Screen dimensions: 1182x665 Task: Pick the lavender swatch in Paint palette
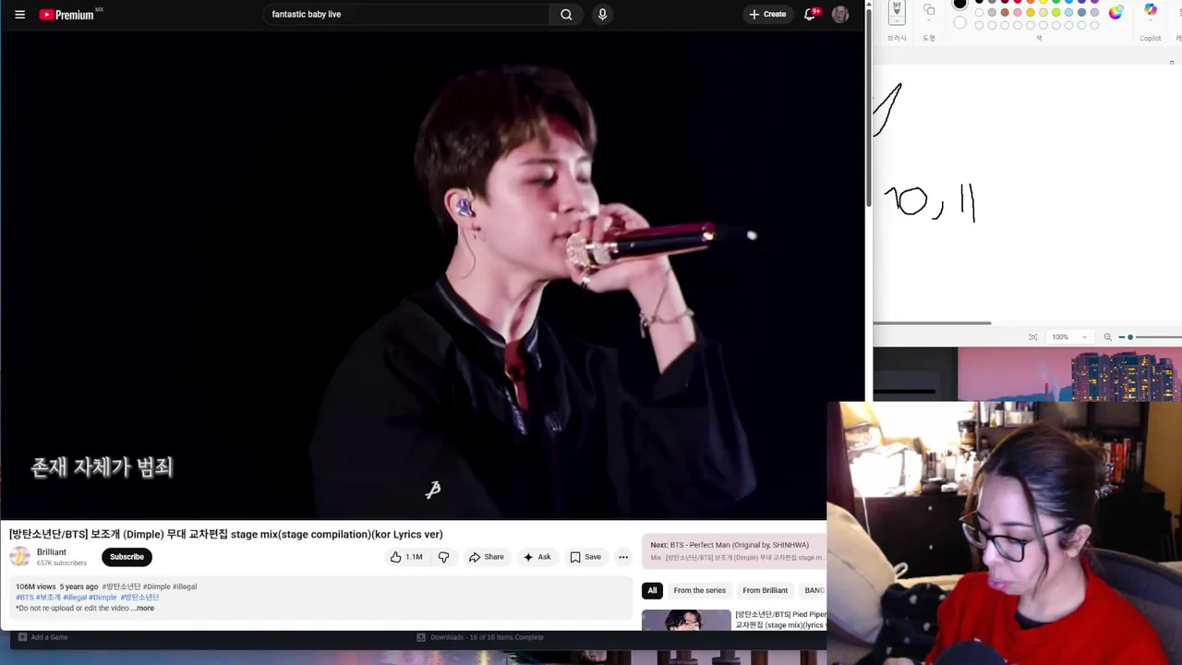coord(1094,12)
